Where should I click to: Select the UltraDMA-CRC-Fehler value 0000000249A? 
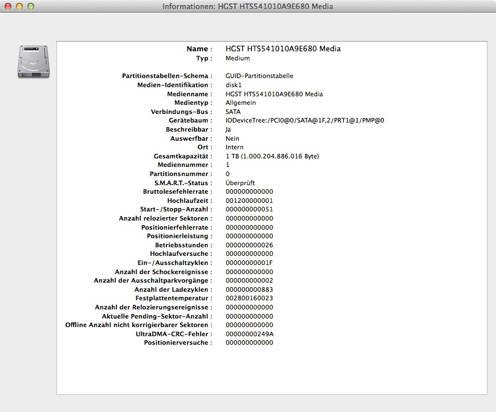pyautogui.click(x=250, y=335)
